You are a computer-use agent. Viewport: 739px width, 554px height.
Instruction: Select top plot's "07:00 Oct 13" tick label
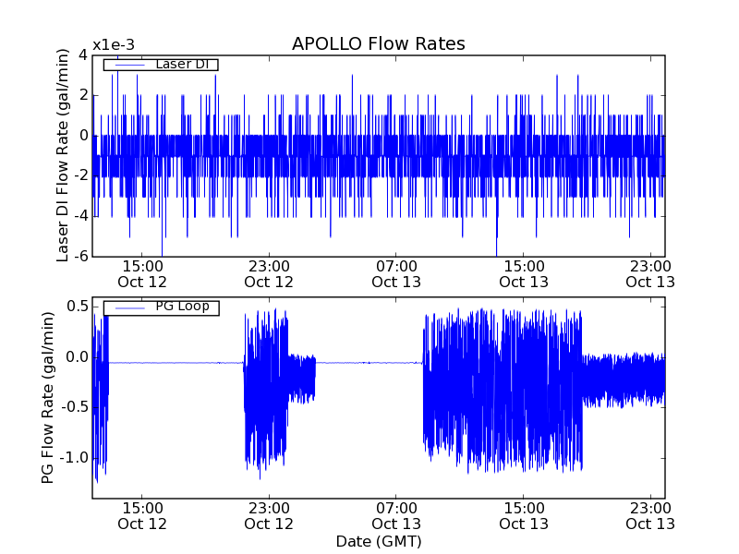pos(396,273)
